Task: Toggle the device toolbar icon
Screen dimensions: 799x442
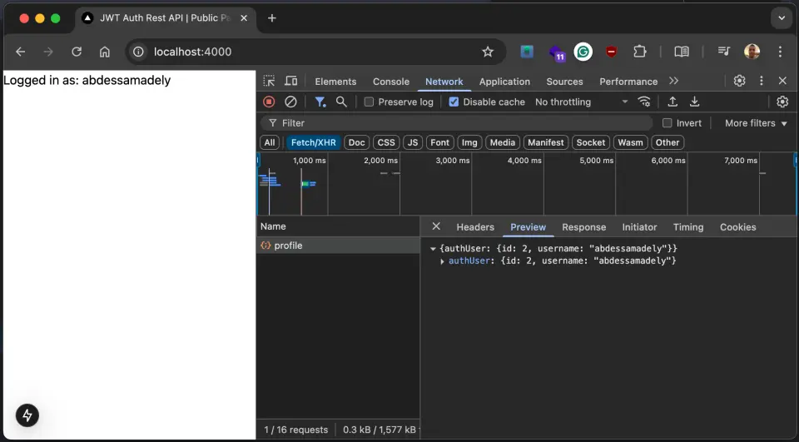Action: coord(291,81)
